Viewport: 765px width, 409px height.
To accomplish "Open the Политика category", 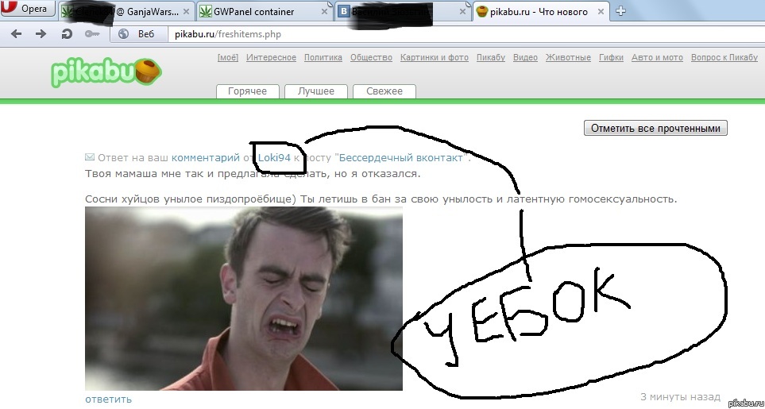I will [323, 57].
